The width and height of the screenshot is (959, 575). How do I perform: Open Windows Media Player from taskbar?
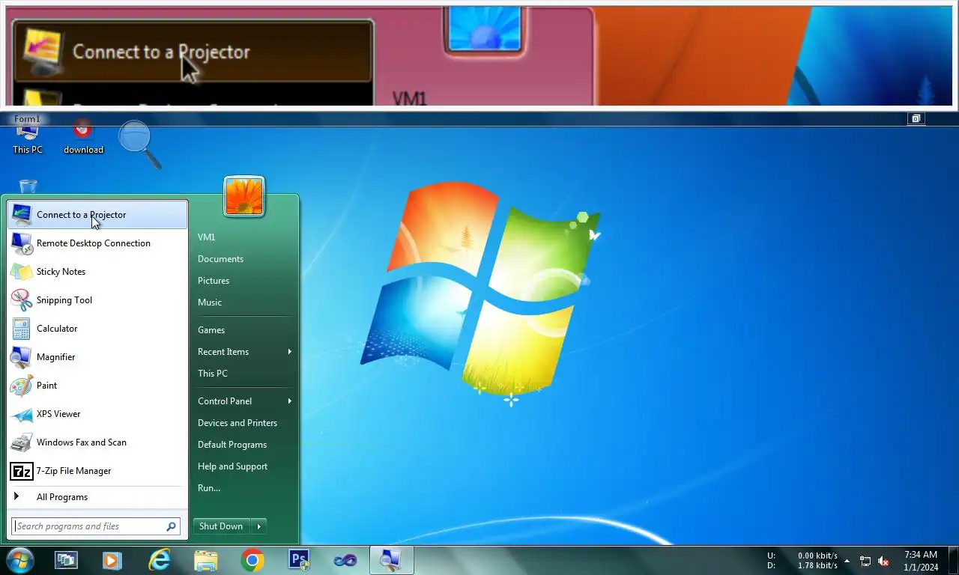pyautogui.click(x=112, y=560)
